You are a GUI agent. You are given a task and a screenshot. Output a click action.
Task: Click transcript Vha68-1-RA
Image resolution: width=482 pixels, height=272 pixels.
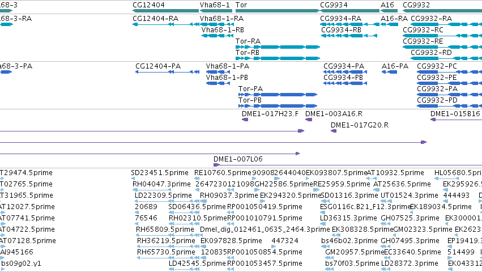[x=221, y=19]
